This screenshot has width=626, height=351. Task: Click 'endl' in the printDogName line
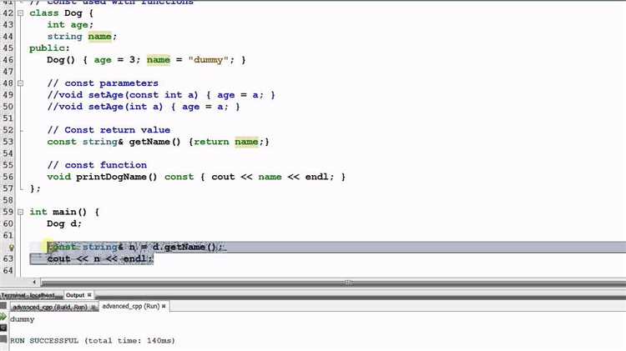(317, 177)
